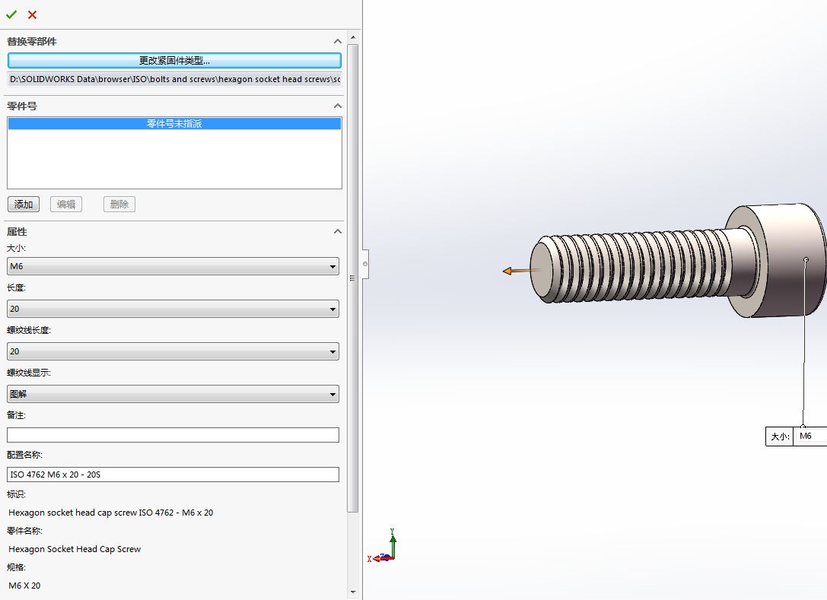Click the 'Hexagon socket head cap screw ISO 4762' text
827x600 pixels.
[x=111, y=513]
